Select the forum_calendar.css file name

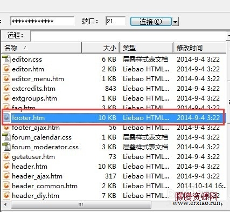41,137
